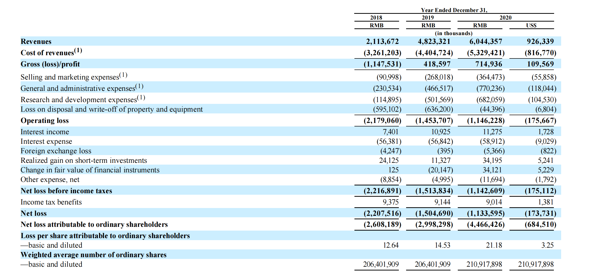
Task: Click the US$ column header
Action: [x=531, y=25]
